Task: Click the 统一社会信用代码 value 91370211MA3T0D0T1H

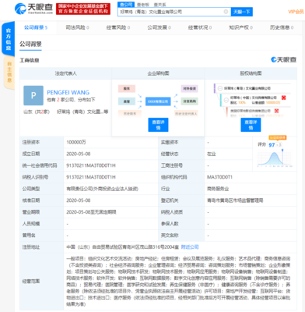Action: pyautogui.click(x=91, y=165)
